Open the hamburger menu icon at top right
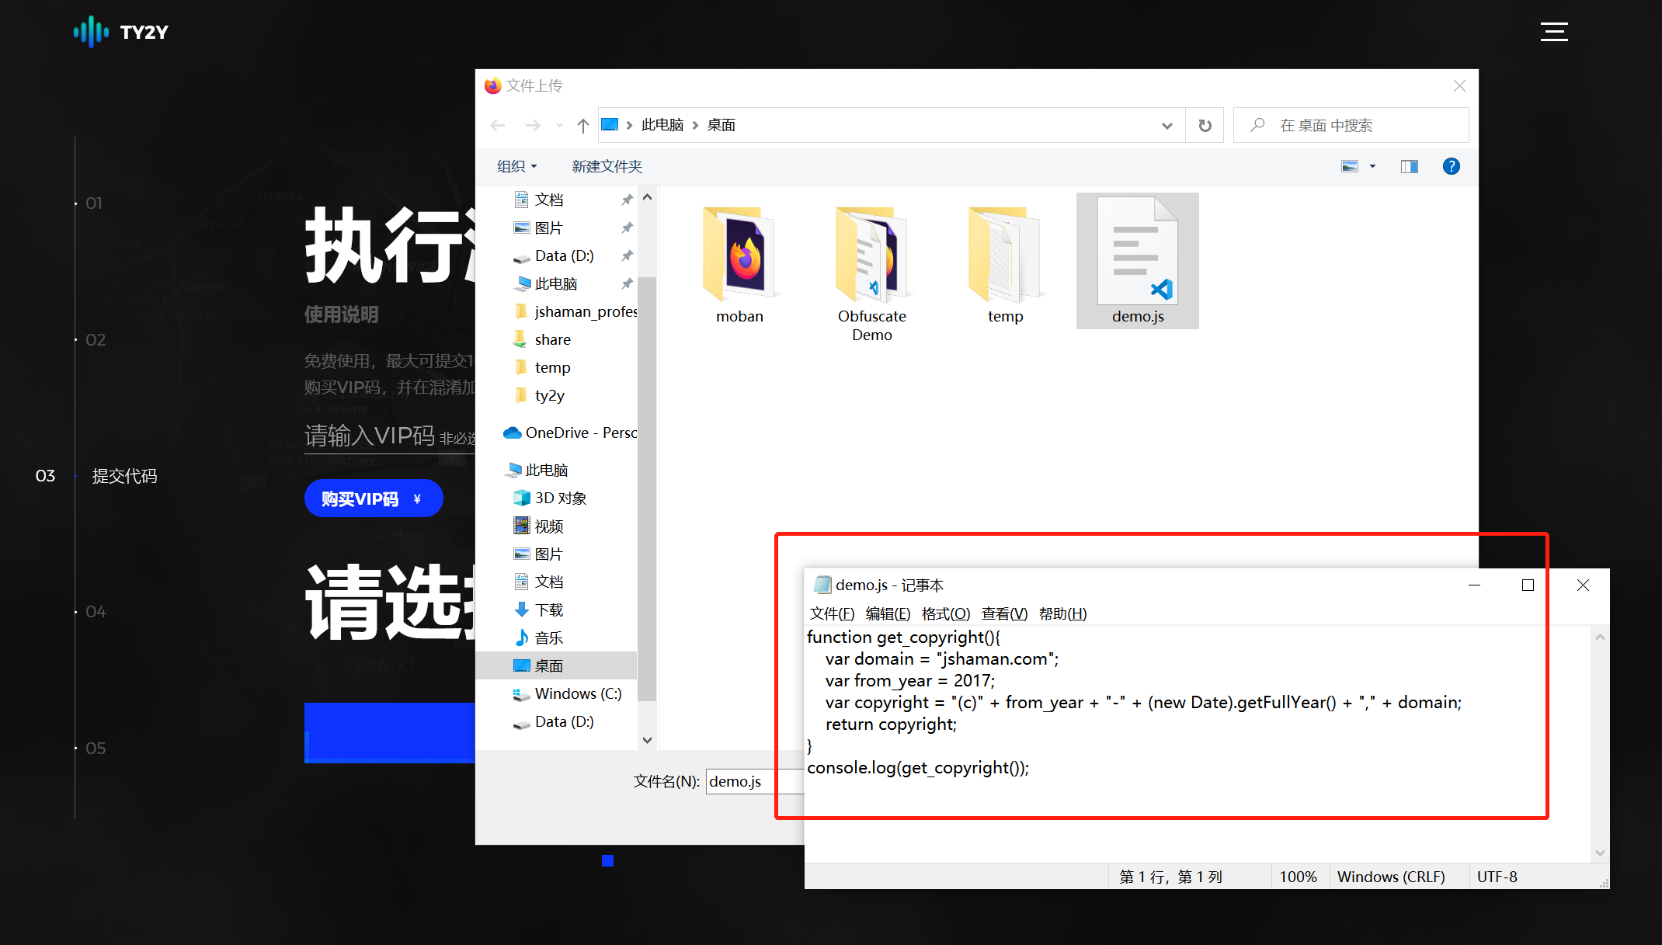Screen dimensions: 1662x945 pos(1554,32)
